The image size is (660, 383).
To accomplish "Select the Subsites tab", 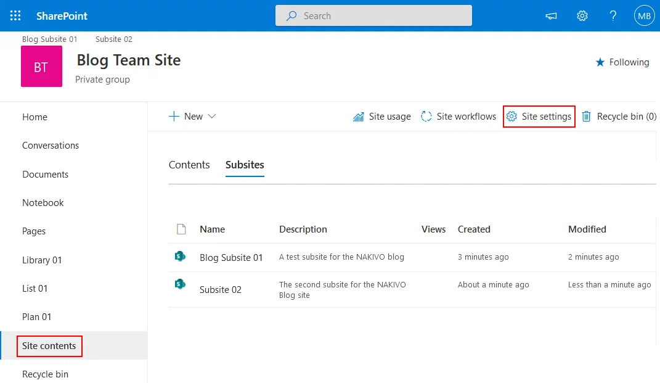I will coord(245,165).
